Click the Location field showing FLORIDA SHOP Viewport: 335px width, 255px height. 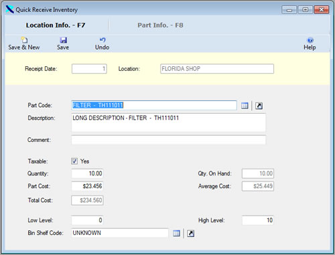(217, 69)
